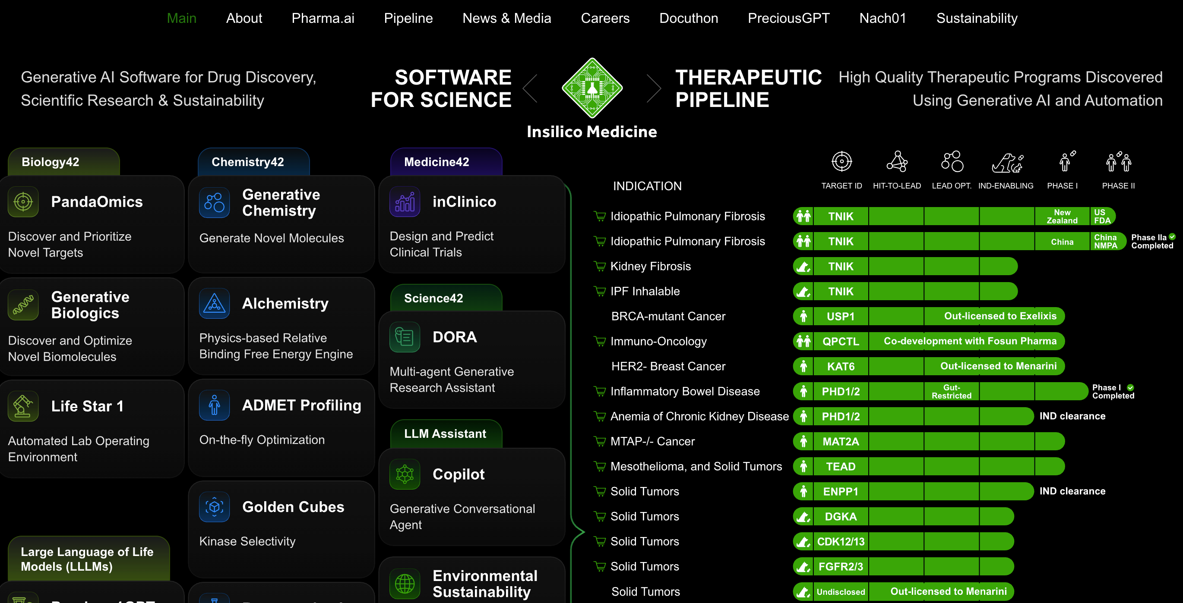The image size is (1183, 603).
Task: Click the MAT2A target label
Action: coord(841,441)
